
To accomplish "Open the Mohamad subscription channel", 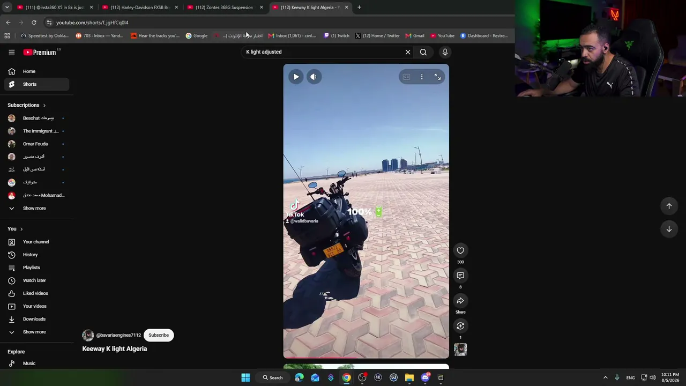I will point(36,195).
